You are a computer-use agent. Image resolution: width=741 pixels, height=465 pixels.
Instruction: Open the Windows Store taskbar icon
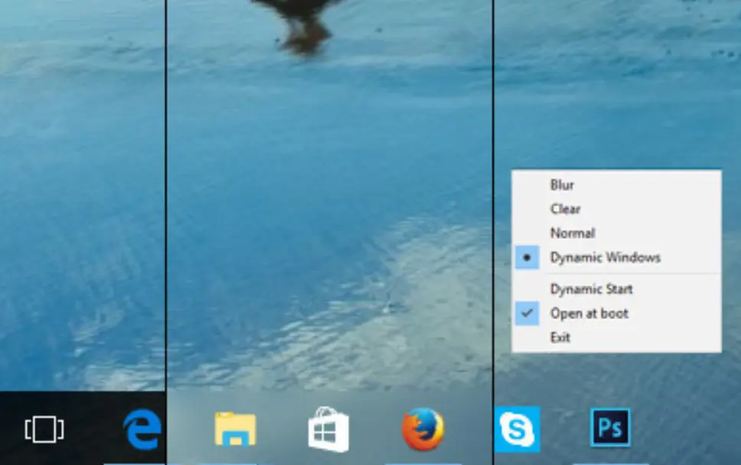(x=328, y=430)
